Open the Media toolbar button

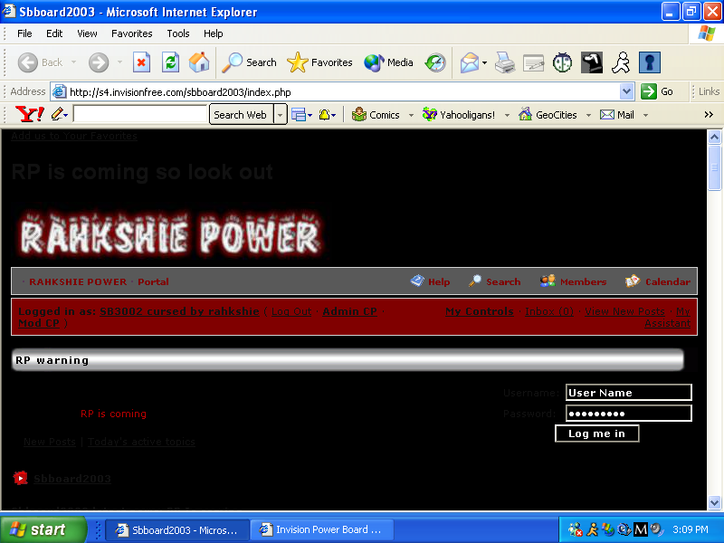(388, 62)
